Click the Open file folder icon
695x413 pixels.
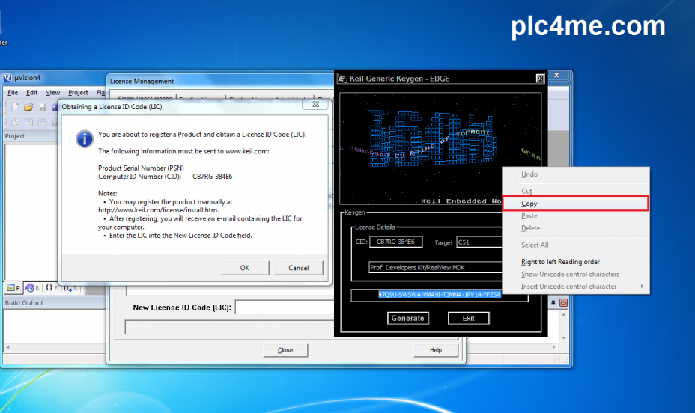(x=28, y=108)
